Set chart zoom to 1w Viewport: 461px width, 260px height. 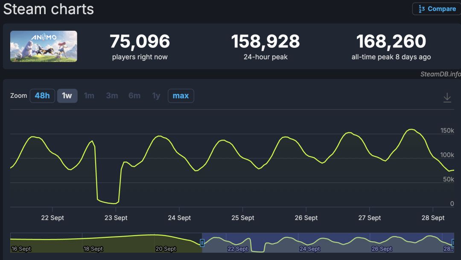point(67,96)
